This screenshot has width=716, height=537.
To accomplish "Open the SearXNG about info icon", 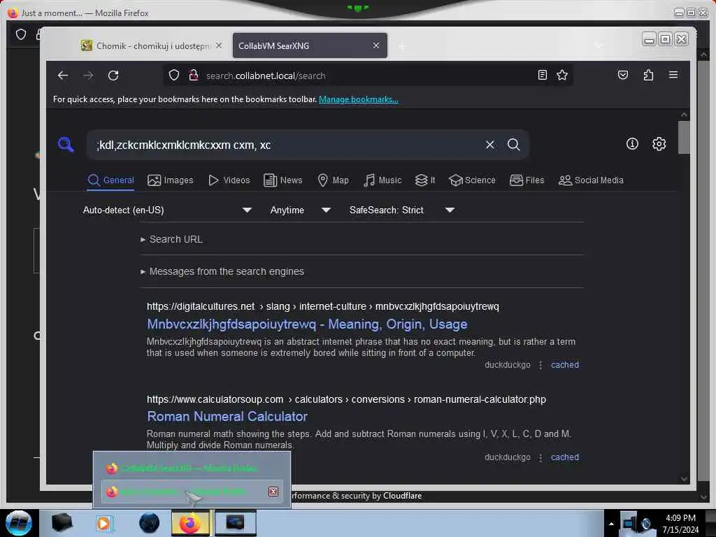I will pos(632,144).
